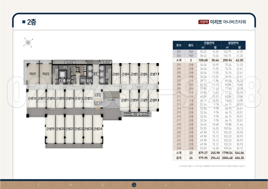Click subtotal value 62.30
The image size is (268, 189).
pos(239,60)
